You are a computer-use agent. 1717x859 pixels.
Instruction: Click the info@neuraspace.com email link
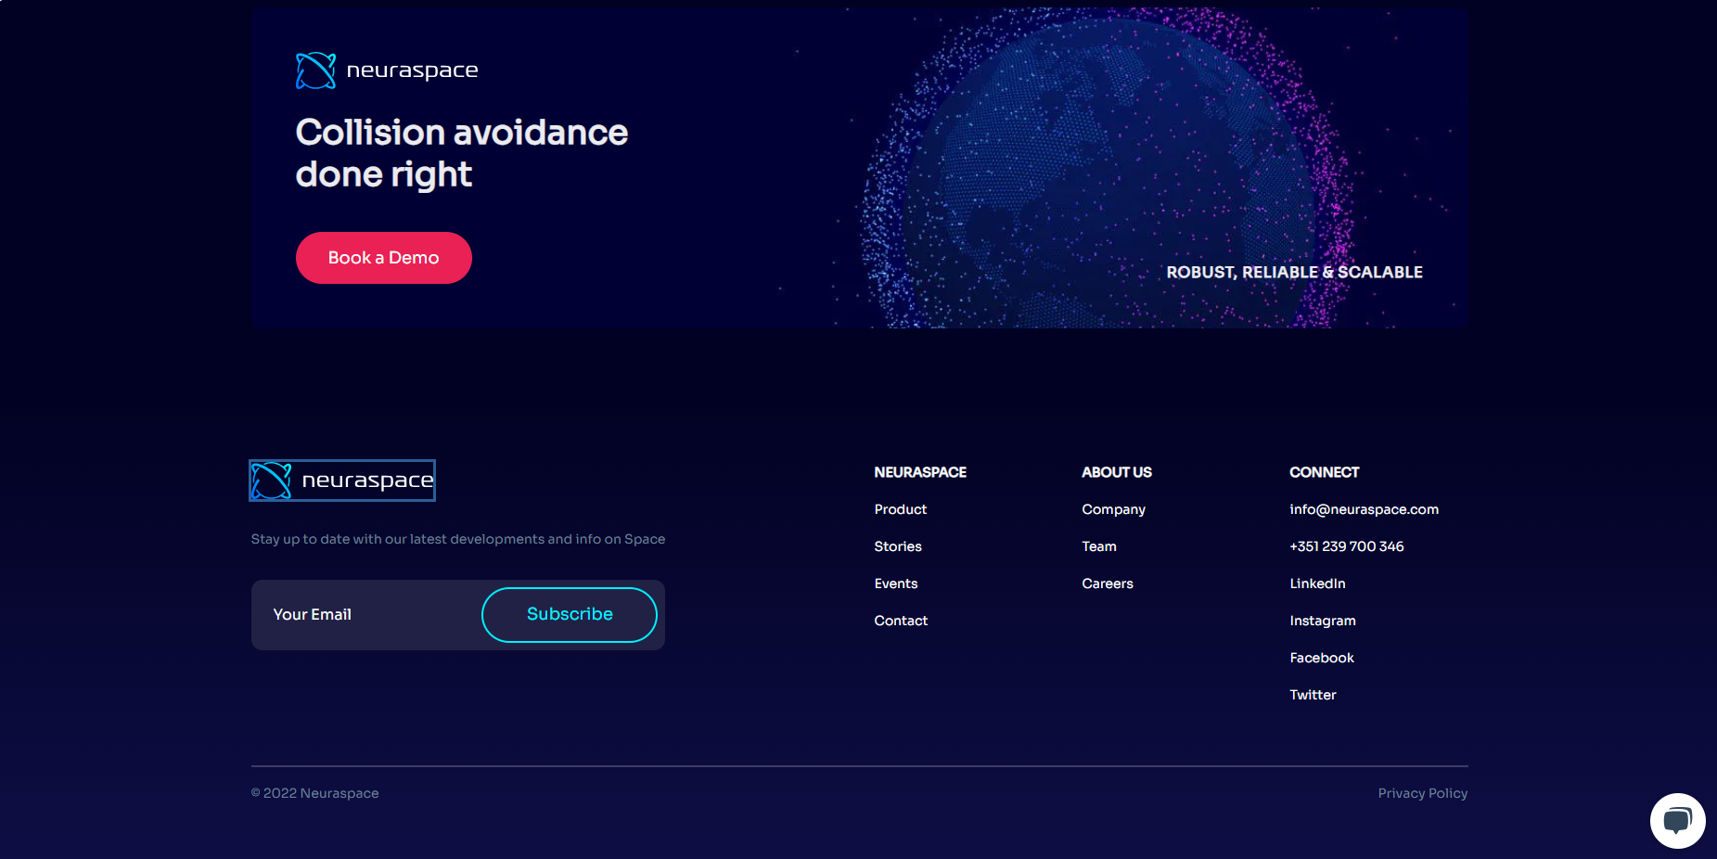point(1364,509)
